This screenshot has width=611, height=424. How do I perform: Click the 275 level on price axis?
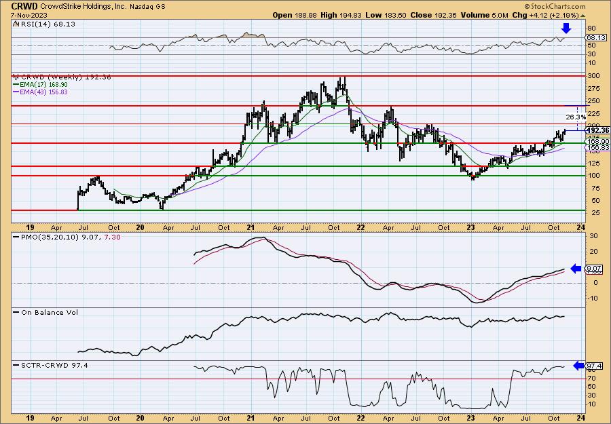594,89
